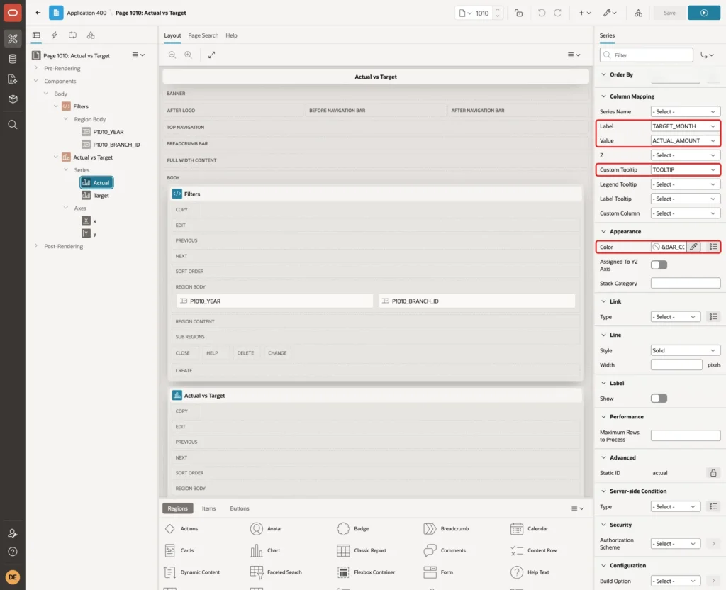Expand the Pre-Rendering tree node
726x590 pixels.
(35, 68)
